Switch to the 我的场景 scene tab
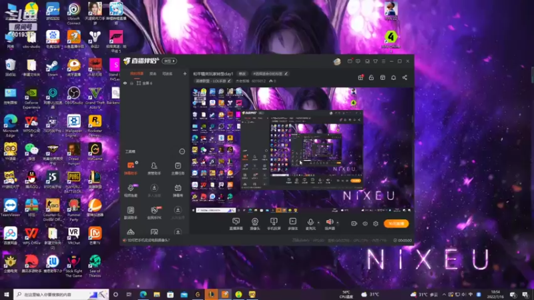This screenshot has height=300, width=534. tap(137, 73)
